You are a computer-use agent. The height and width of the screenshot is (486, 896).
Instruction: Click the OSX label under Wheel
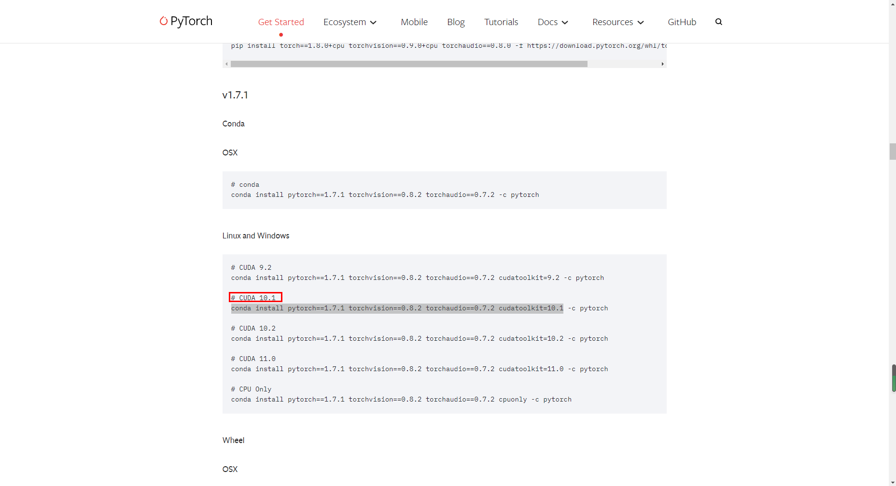(230, 469)
